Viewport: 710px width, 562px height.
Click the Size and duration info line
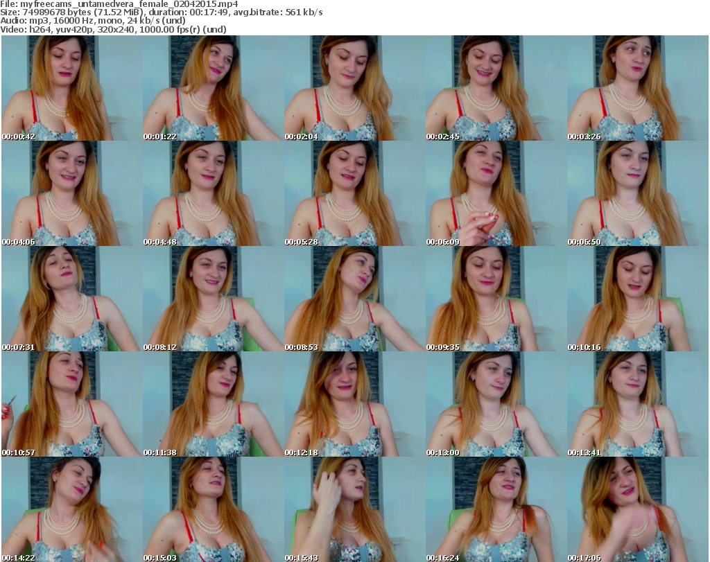161,12
